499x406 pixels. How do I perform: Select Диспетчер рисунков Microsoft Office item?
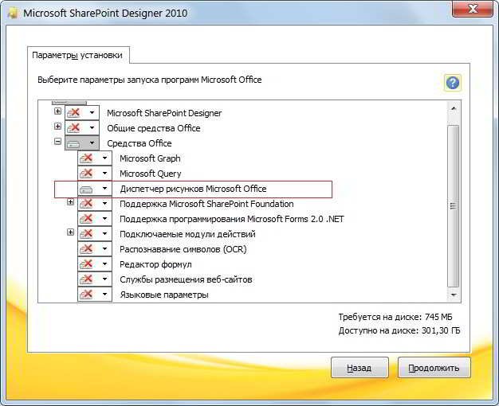[x=193, y=189]
